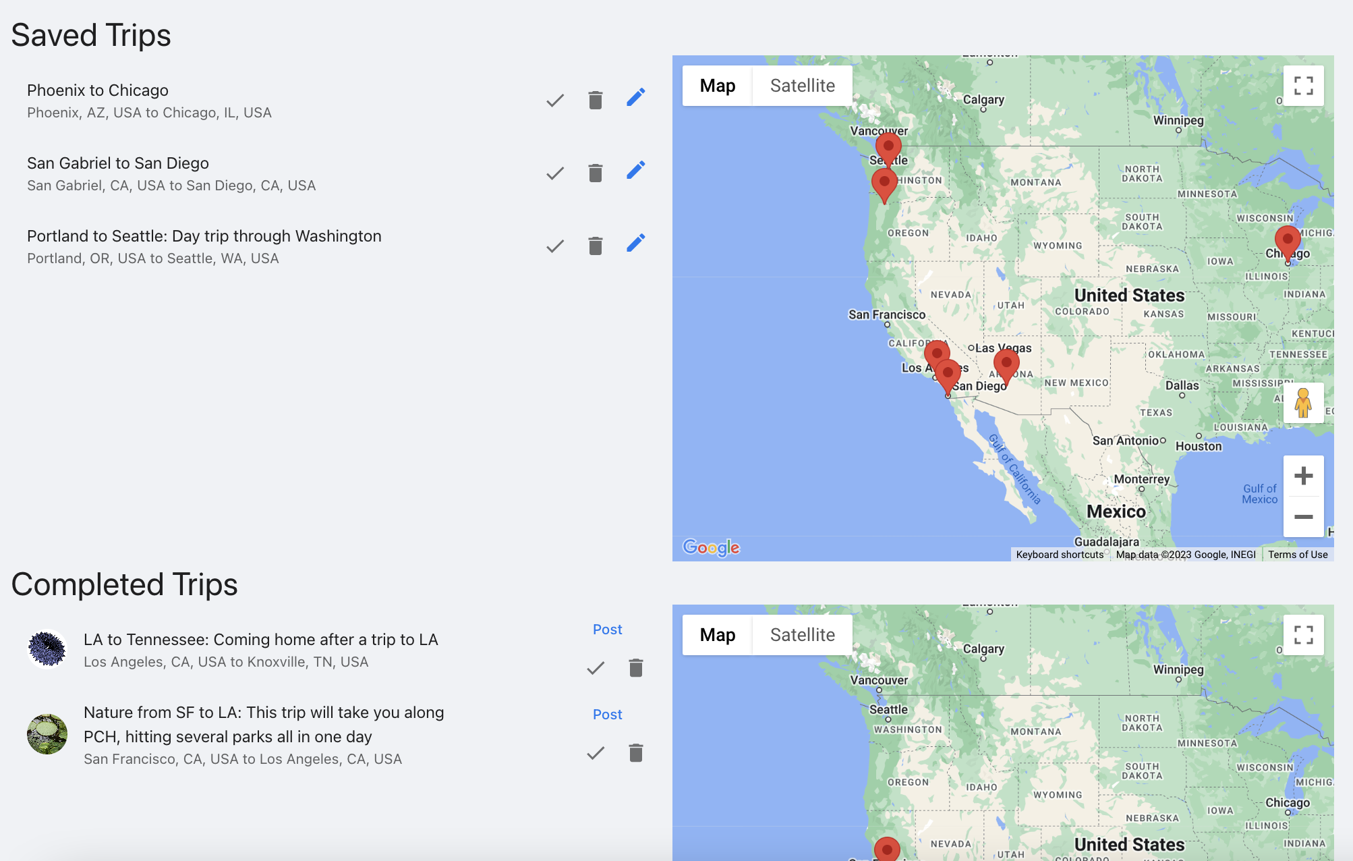The width and height of the screenshot is (1353, 861).
Task: Click checkmark for LA to Tennessee trip
Action: 596,669
